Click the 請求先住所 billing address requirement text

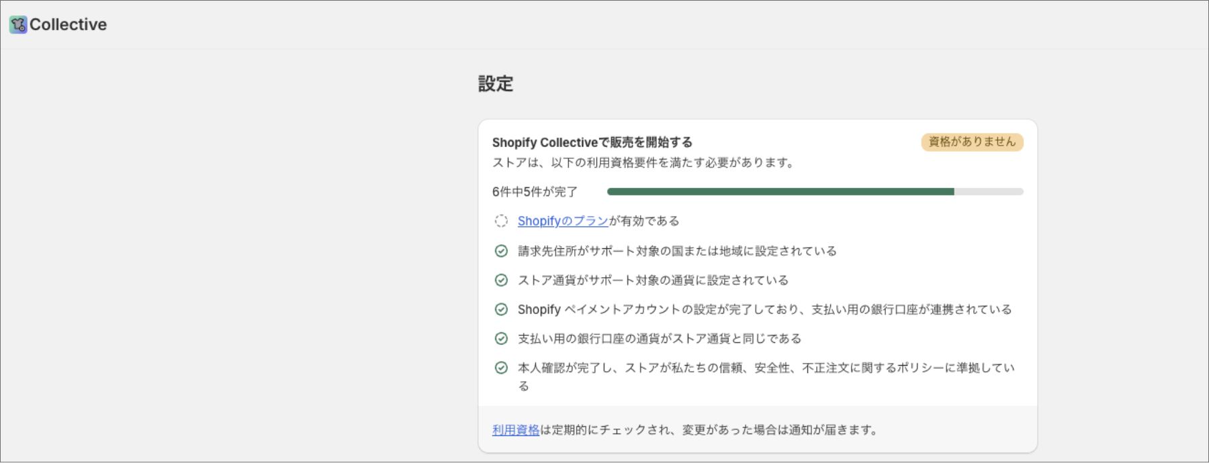coord(676,251)
